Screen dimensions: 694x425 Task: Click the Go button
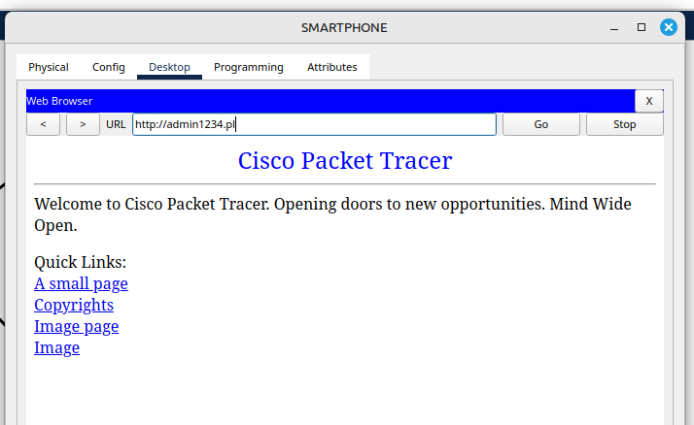(540, 124)
